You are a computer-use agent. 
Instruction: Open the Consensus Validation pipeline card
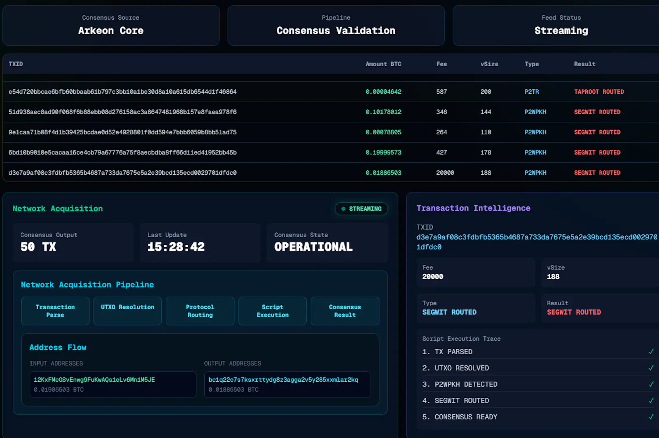click(x=336, y=25)
